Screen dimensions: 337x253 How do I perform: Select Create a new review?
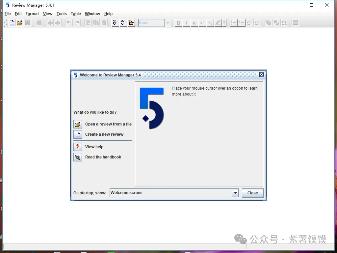104,134
